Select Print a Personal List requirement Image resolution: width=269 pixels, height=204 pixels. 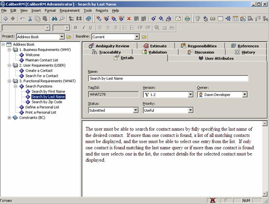[40, 113]
